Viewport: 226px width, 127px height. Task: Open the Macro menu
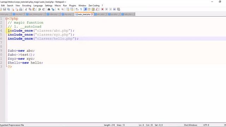[58, 6]
